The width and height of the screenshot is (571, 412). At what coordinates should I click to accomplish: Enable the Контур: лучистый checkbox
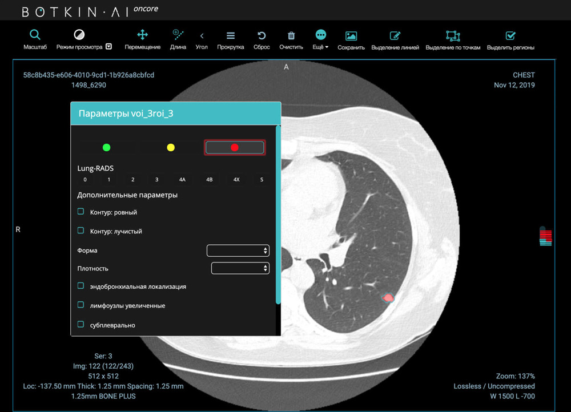pos(81,231)
